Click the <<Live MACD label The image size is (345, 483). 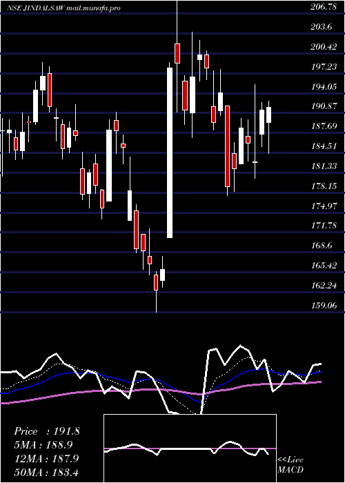point(290,465)
